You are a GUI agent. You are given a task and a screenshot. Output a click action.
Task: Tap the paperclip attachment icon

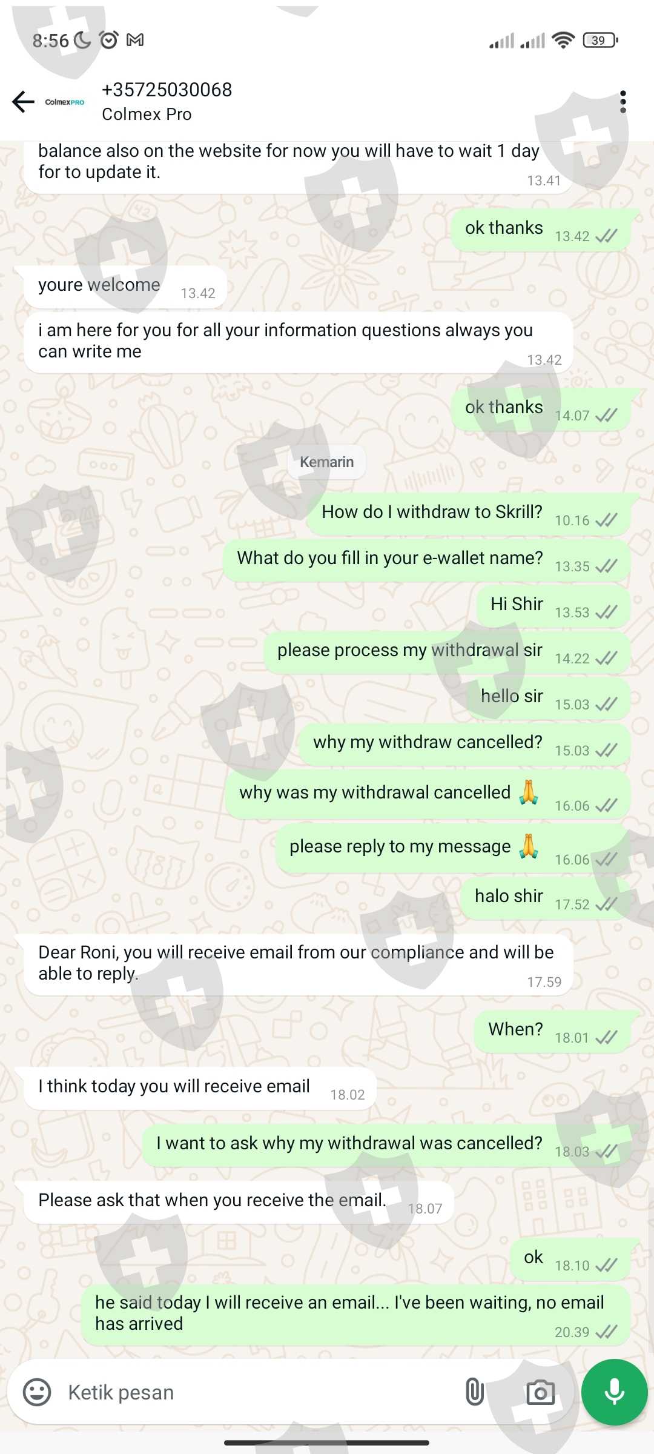click(474, 1392)
